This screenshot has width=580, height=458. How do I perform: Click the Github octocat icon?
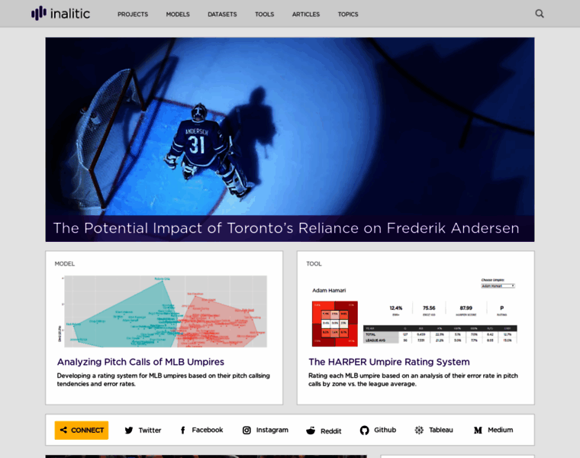[364, 431]
